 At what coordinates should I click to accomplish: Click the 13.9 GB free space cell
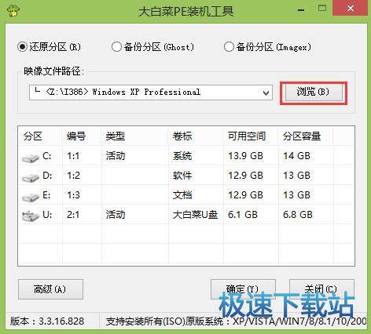click(245, 156)
